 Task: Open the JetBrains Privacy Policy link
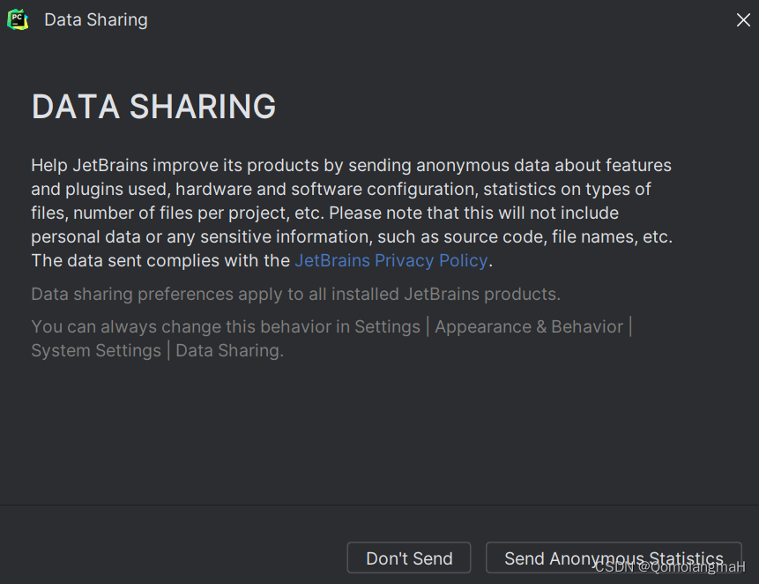(x=391, y=260)
